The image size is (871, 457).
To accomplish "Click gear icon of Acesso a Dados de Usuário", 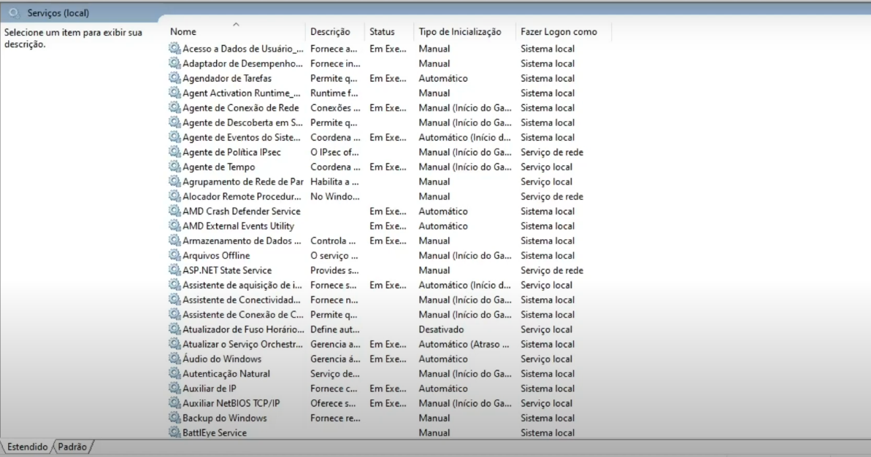I will [174, 49].
